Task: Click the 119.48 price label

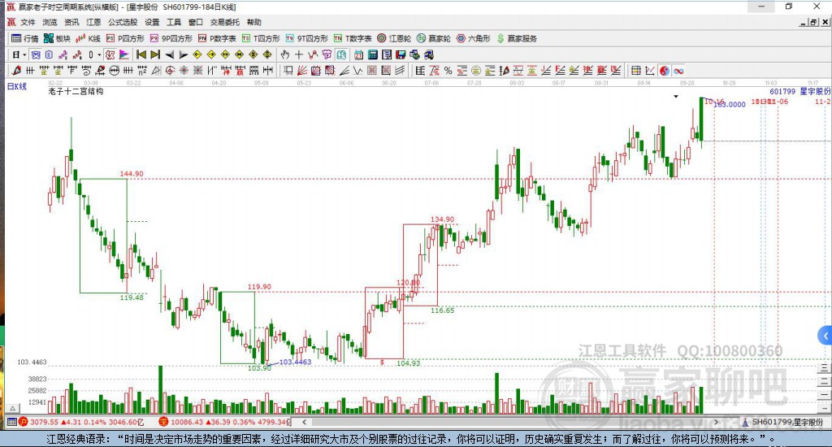Action: point(132,297)
